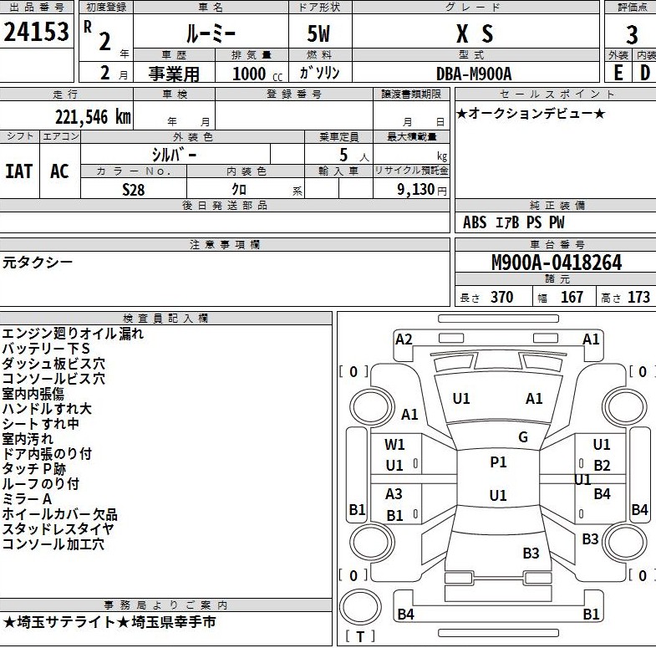The height and width of the screenshot is (648, 656).
Task: Click the spare tire circle above "[T]"
Action: pyautogui.click(x=360, y=607)
